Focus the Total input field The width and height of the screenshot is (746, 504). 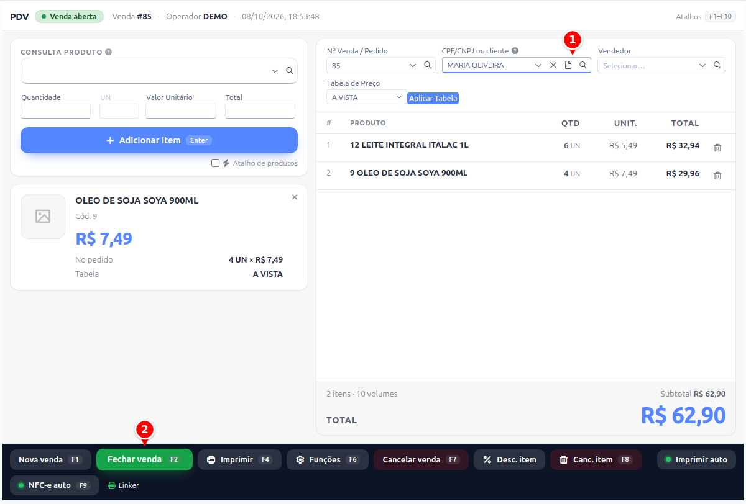(260, 111)
